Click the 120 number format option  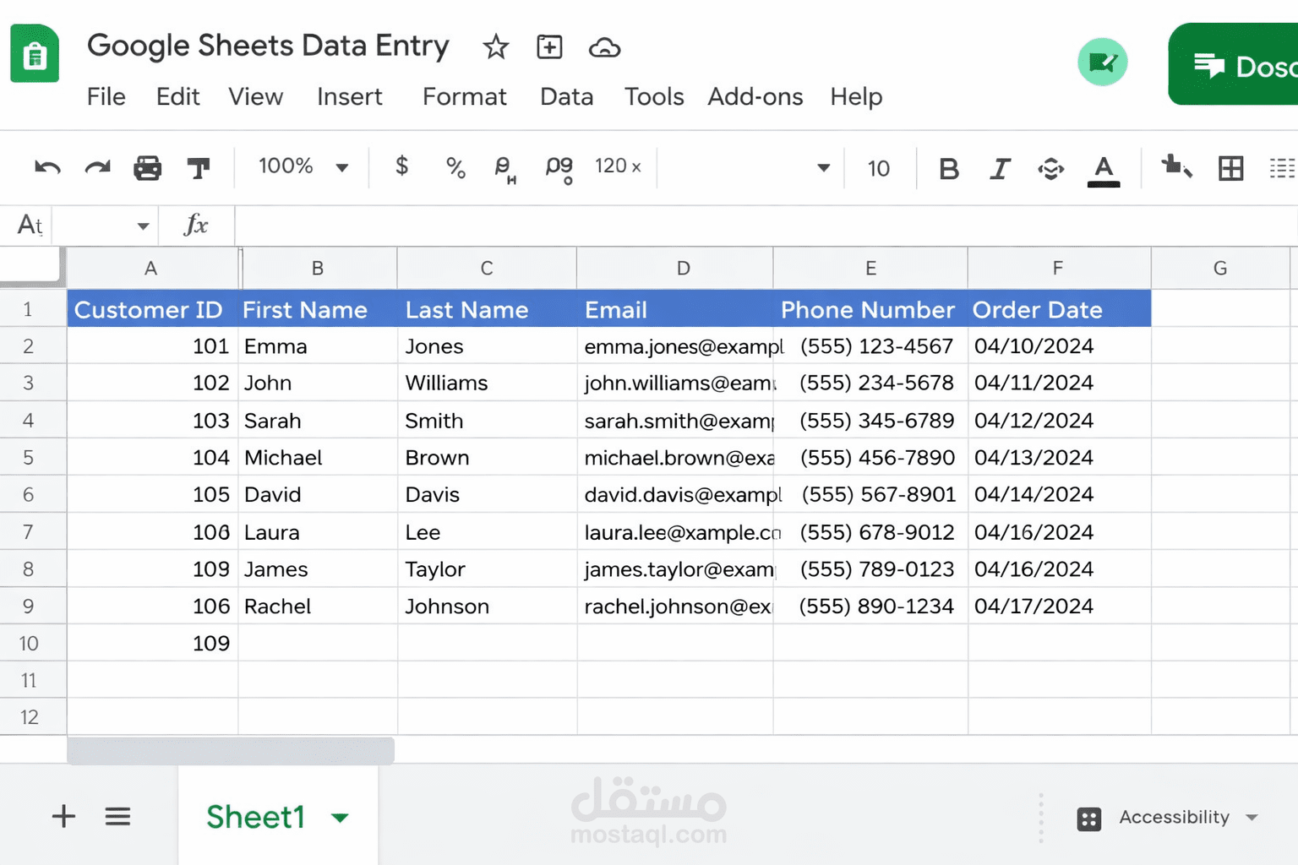coord(618,166)
